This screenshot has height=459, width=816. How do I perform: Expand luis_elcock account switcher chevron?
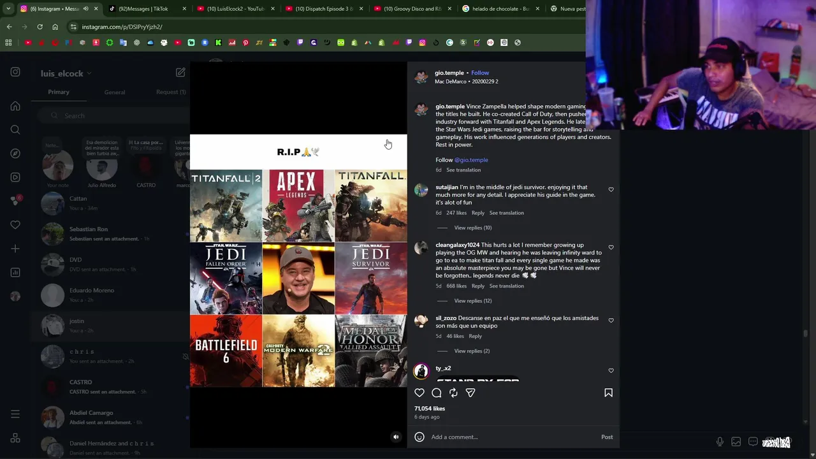tap(89, 73)
